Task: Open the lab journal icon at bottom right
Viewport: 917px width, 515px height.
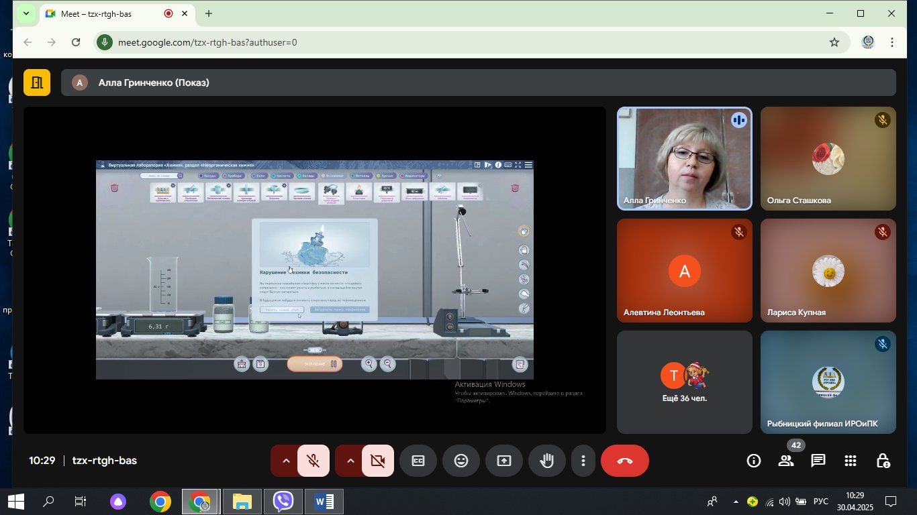Action: coord(519,364)
